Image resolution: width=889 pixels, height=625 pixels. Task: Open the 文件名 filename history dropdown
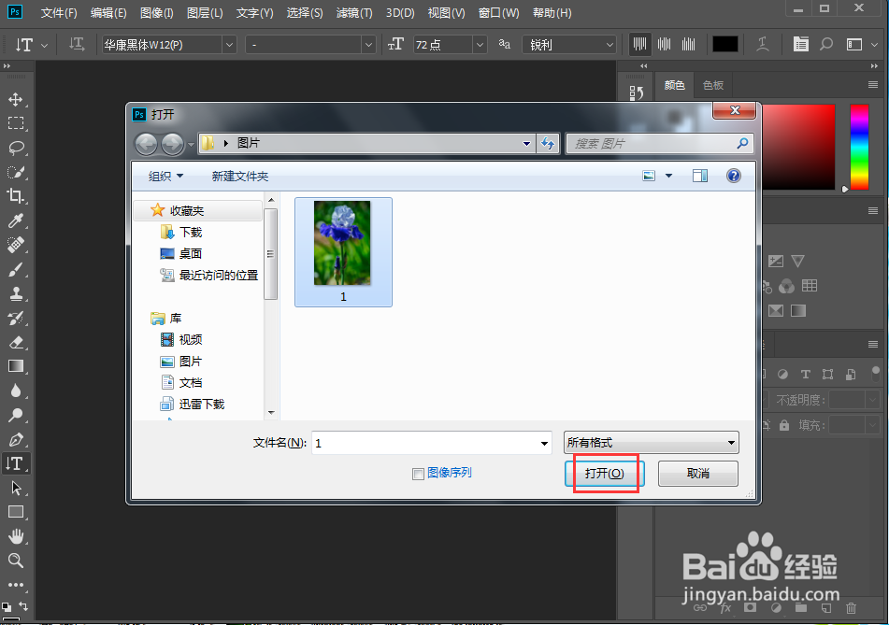pos(544,443)
